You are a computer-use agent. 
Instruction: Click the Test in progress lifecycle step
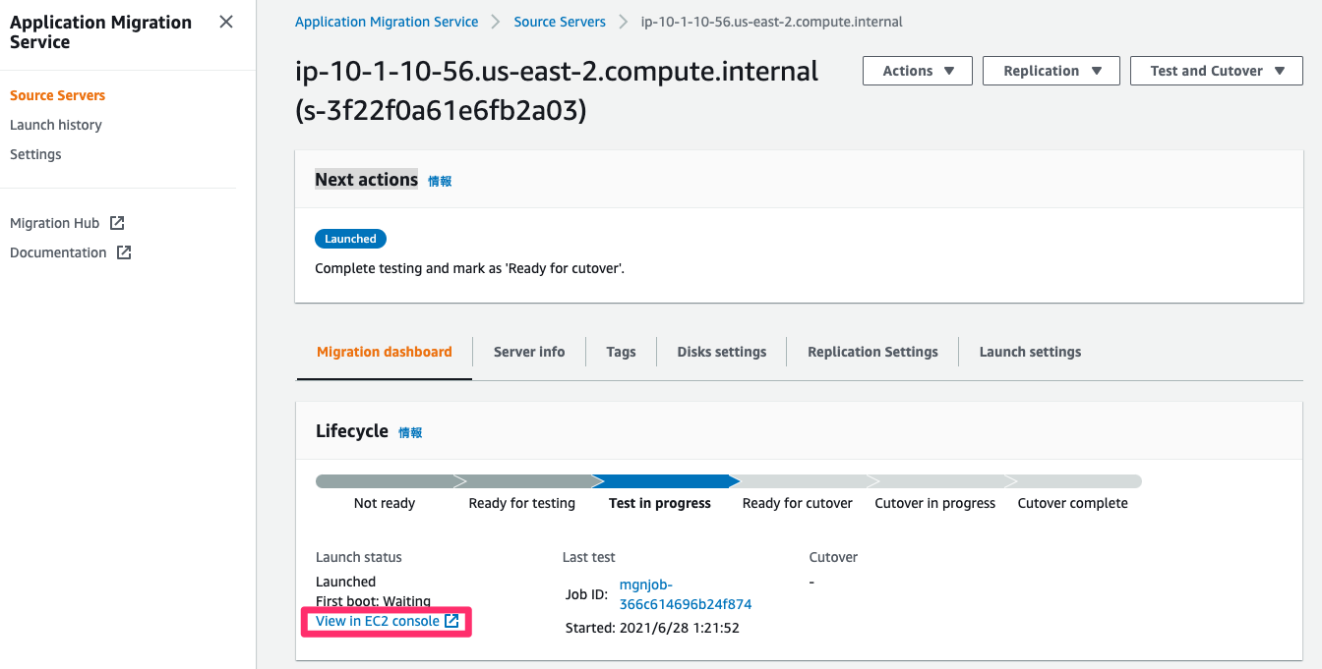pos(660,503)
